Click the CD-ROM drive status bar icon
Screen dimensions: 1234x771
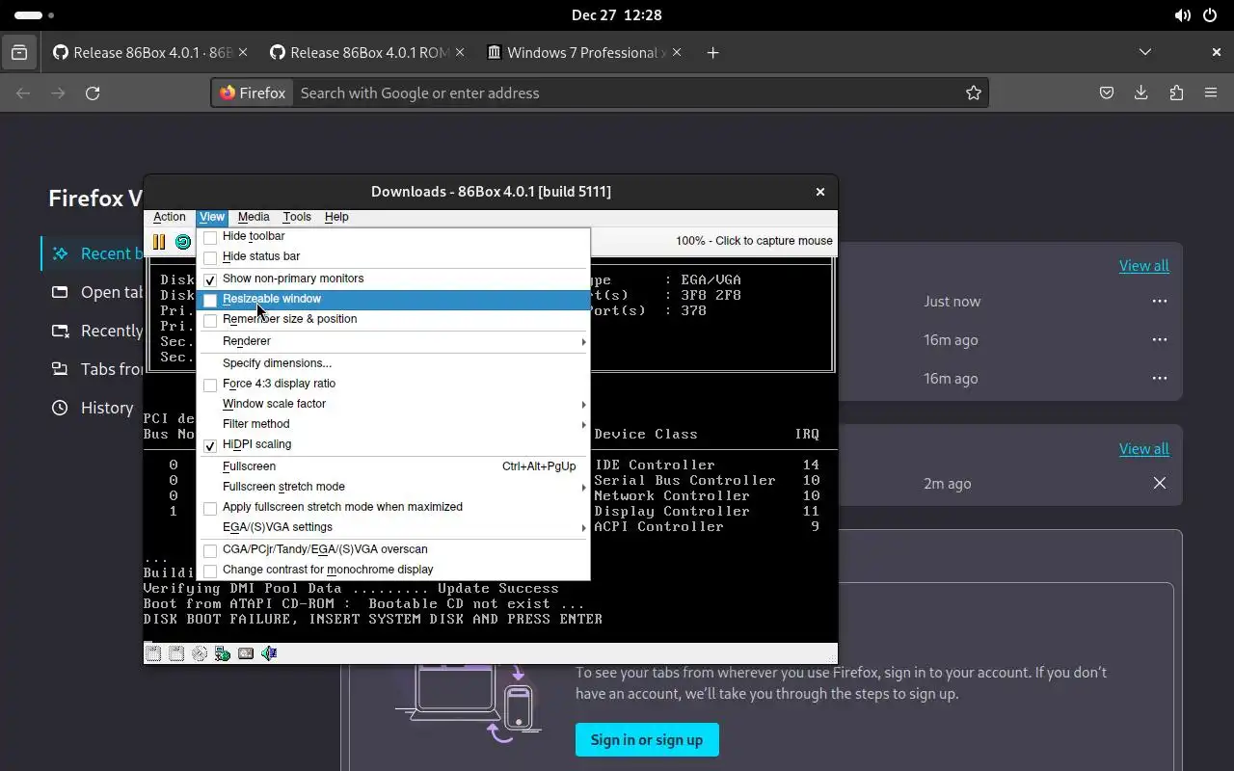(x=200, y=653)
